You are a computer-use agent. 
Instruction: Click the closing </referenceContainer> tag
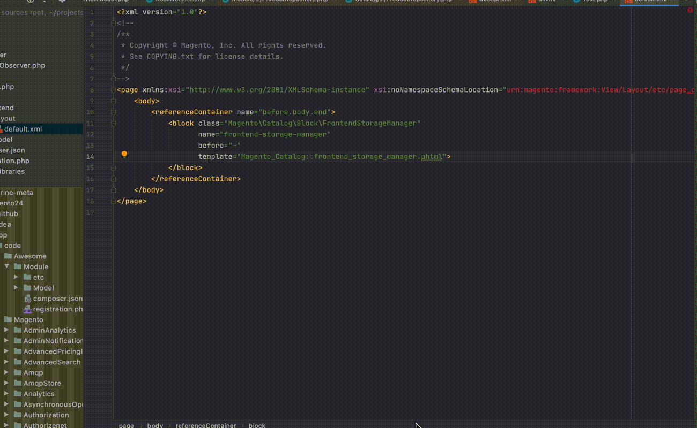[x=196, y=179]
